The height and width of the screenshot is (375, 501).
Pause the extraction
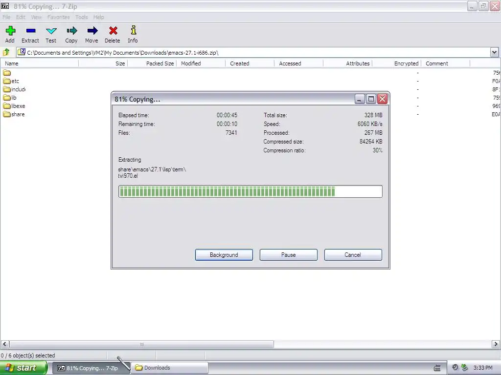(x=289, y=255)
